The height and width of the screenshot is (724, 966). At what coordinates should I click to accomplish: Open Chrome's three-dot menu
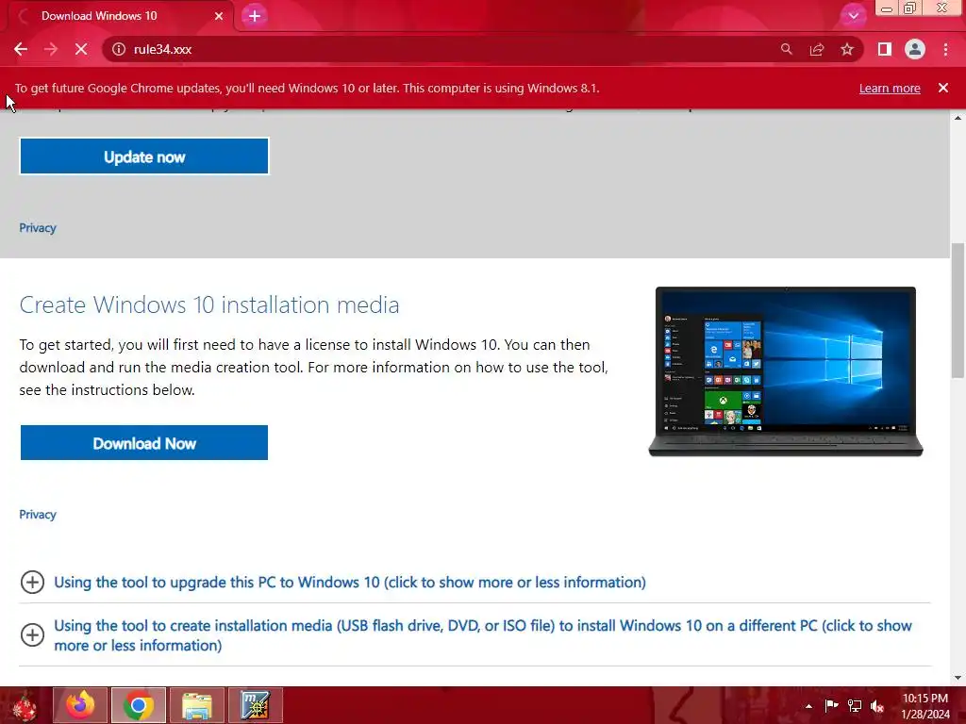coord(945,49)
